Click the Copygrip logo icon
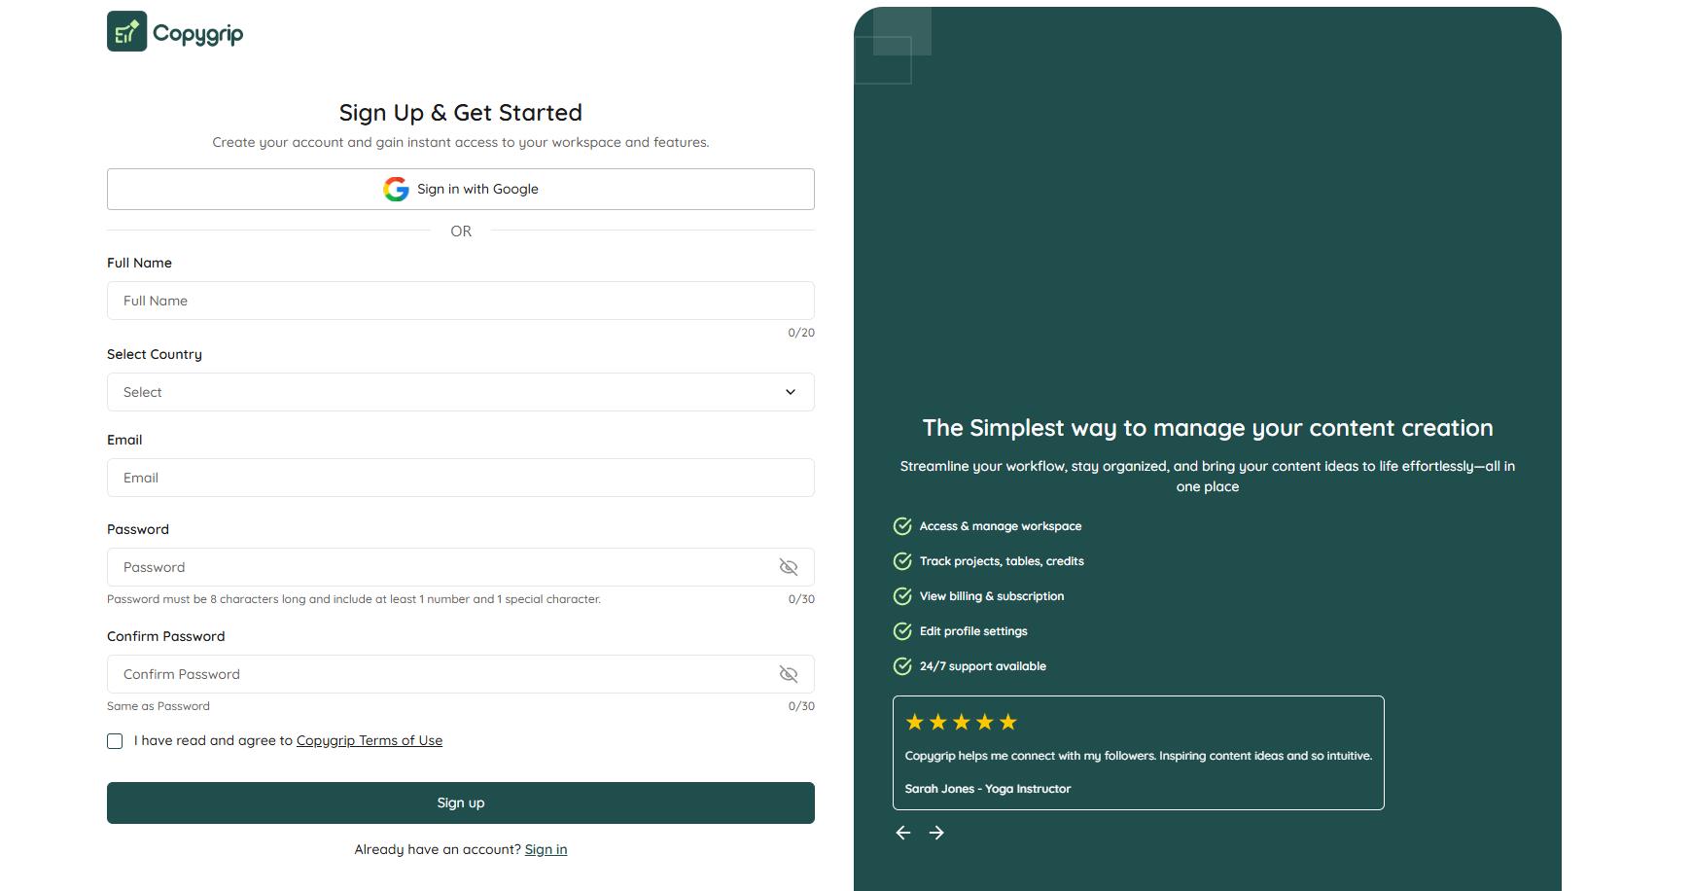Viewport: 1692px width, 891px height. coord(127,32)
